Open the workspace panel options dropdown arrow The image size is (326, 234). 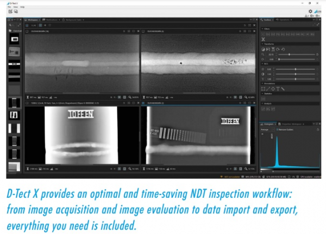pyautogui.click(x=250, y=19)
